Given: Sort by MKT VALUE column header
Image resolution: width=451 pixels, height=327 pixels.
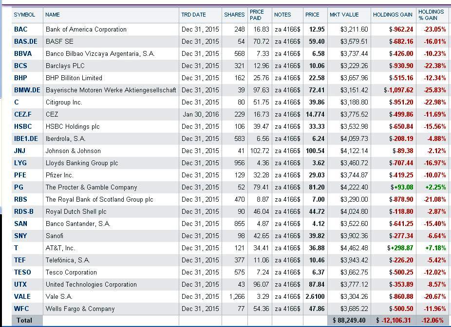Looking at the screenshot, I should tap(344, 15).
